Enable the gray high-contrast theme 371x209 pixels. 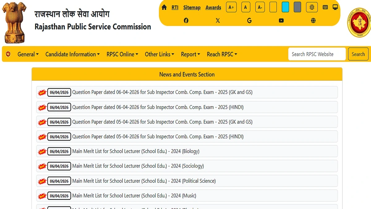coord(297,7)
